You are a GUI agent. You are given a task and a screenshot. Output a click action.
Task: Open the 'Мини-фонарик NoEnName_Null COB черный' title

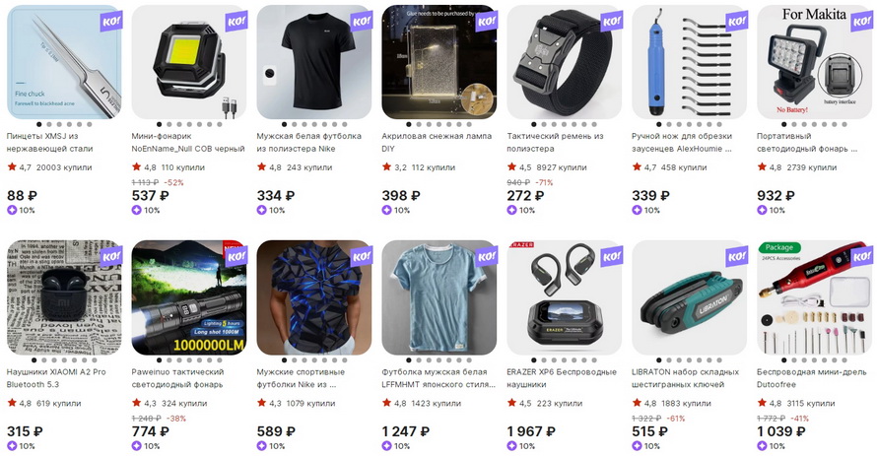188,143
